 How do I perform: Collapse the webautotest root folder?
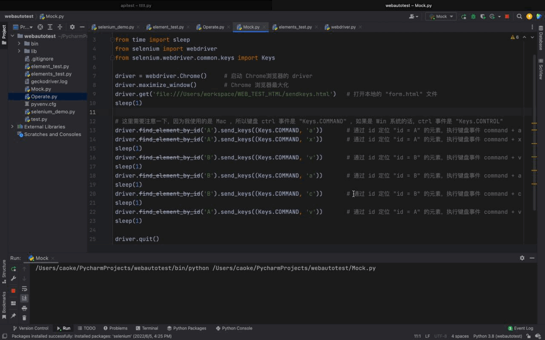tap(13, 36)
